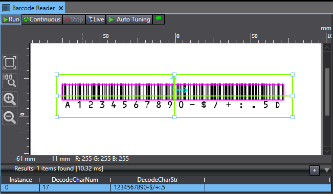Start Auto Tuning
The height and width of the screenshot is (194, 333).
(129, 19)
